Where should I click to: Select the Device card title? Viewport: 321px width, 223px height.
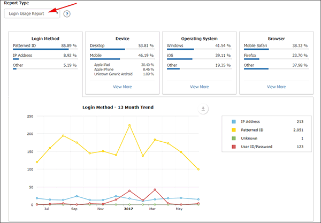(x=123, y=39)
